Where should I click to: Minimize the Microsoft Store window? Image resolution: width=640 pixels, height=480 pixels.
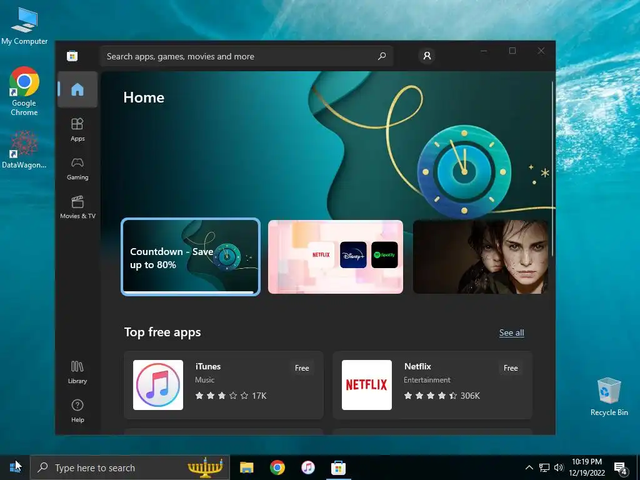tap(484, 51)
